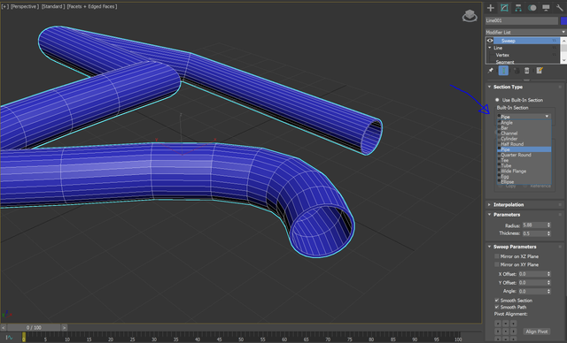Click the top-center pivot alignment button
The height and width of the screenshot is (343, 567).
(506, 324)
